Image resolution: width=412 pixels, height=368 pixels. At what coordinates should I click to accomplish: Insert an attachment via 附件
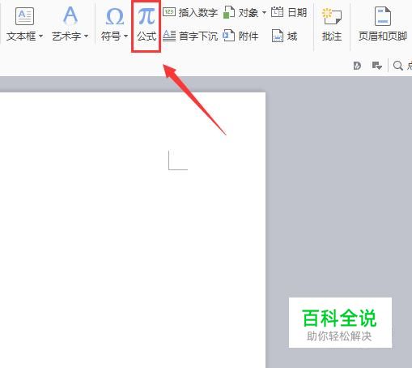[241, 36]
